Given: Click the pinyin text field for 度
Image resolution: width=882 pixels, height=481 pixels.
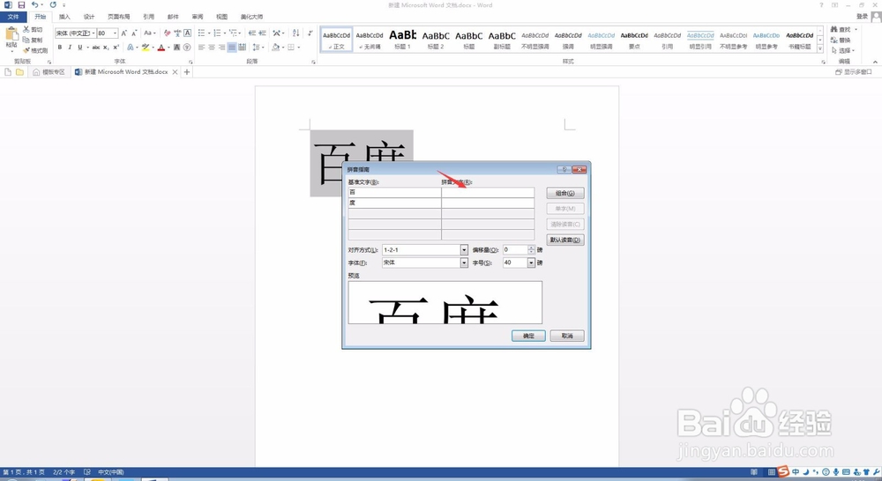Looking at the screenshot, I should tap(488, 203).
